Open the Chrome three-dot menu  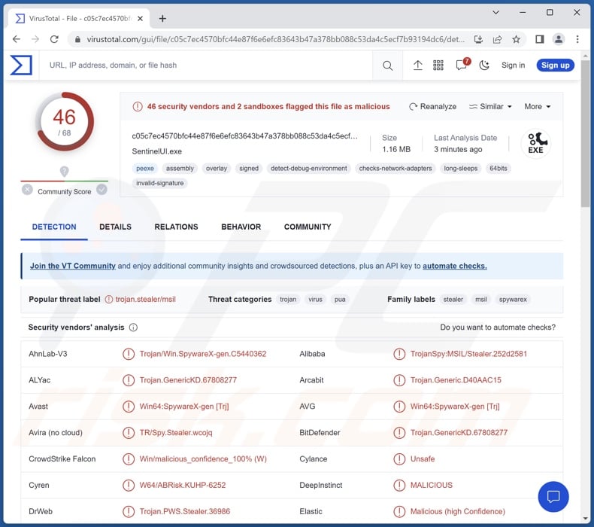(577, 39)
